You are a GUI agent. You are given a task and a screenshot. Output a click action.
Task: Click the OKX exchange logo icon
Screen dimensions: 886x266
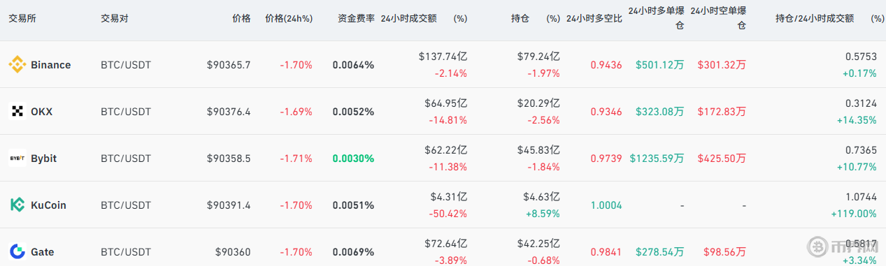pos(17,112)
